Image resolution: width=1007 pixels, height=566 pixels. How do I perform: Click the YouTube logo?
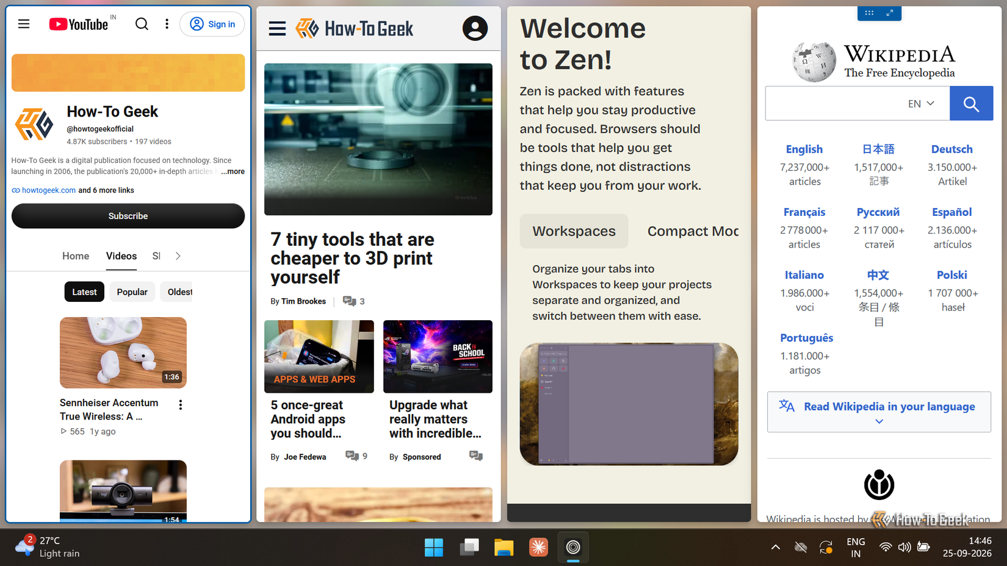point(79,24)
